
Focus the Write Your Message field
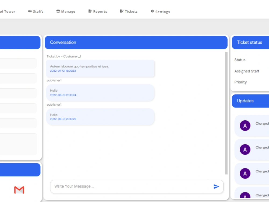click(x=137, y=187)
